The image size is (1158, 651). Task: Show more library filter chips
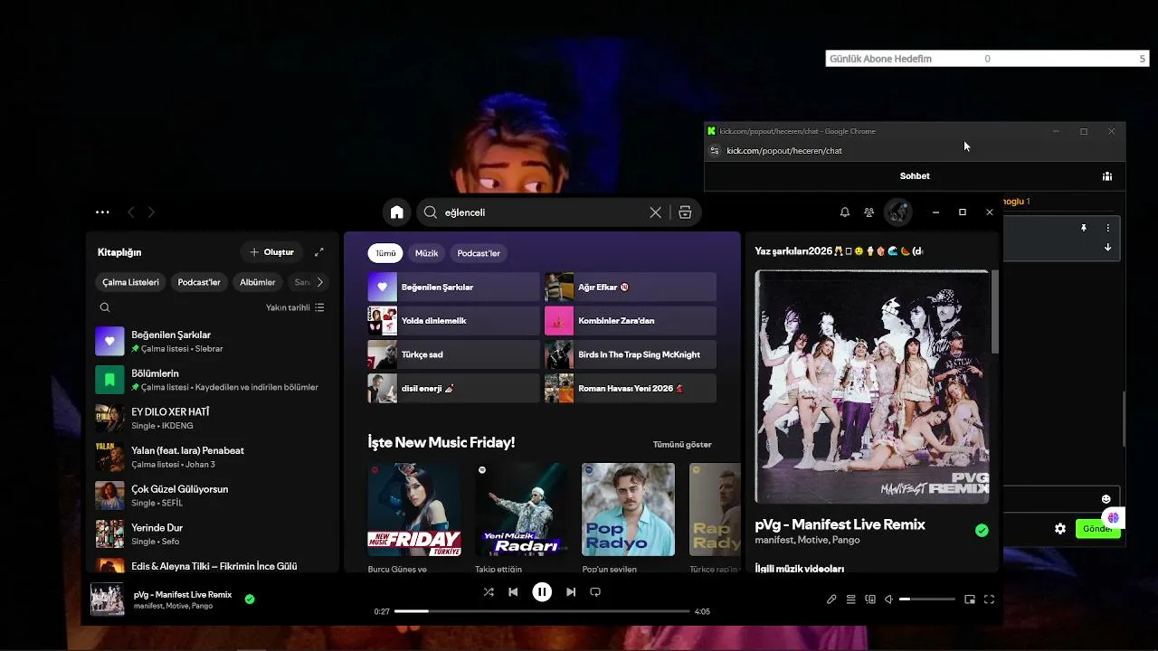319,282
